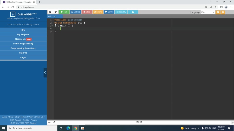
Task: Open the Language dropdown set to C++
Action: tap(207, 12)
